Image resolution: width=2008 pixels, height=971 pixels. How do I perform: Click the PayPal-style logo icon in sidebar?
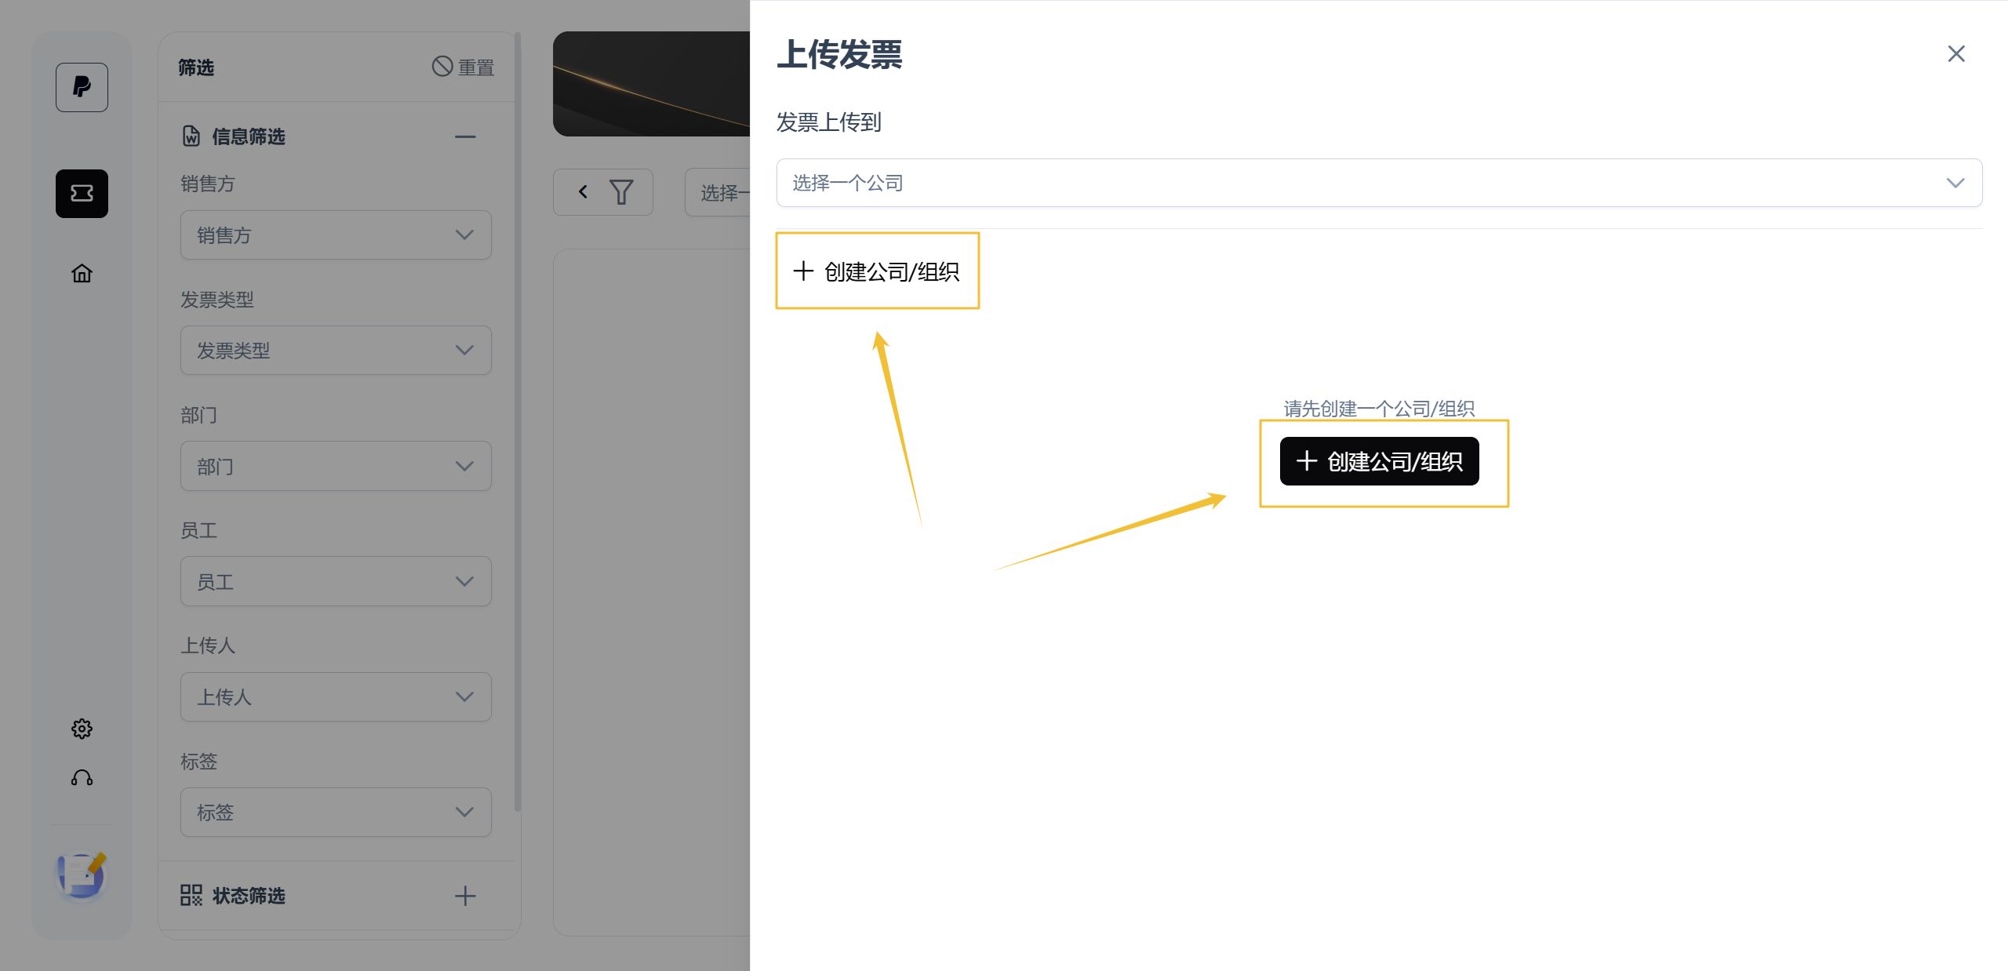82,87
